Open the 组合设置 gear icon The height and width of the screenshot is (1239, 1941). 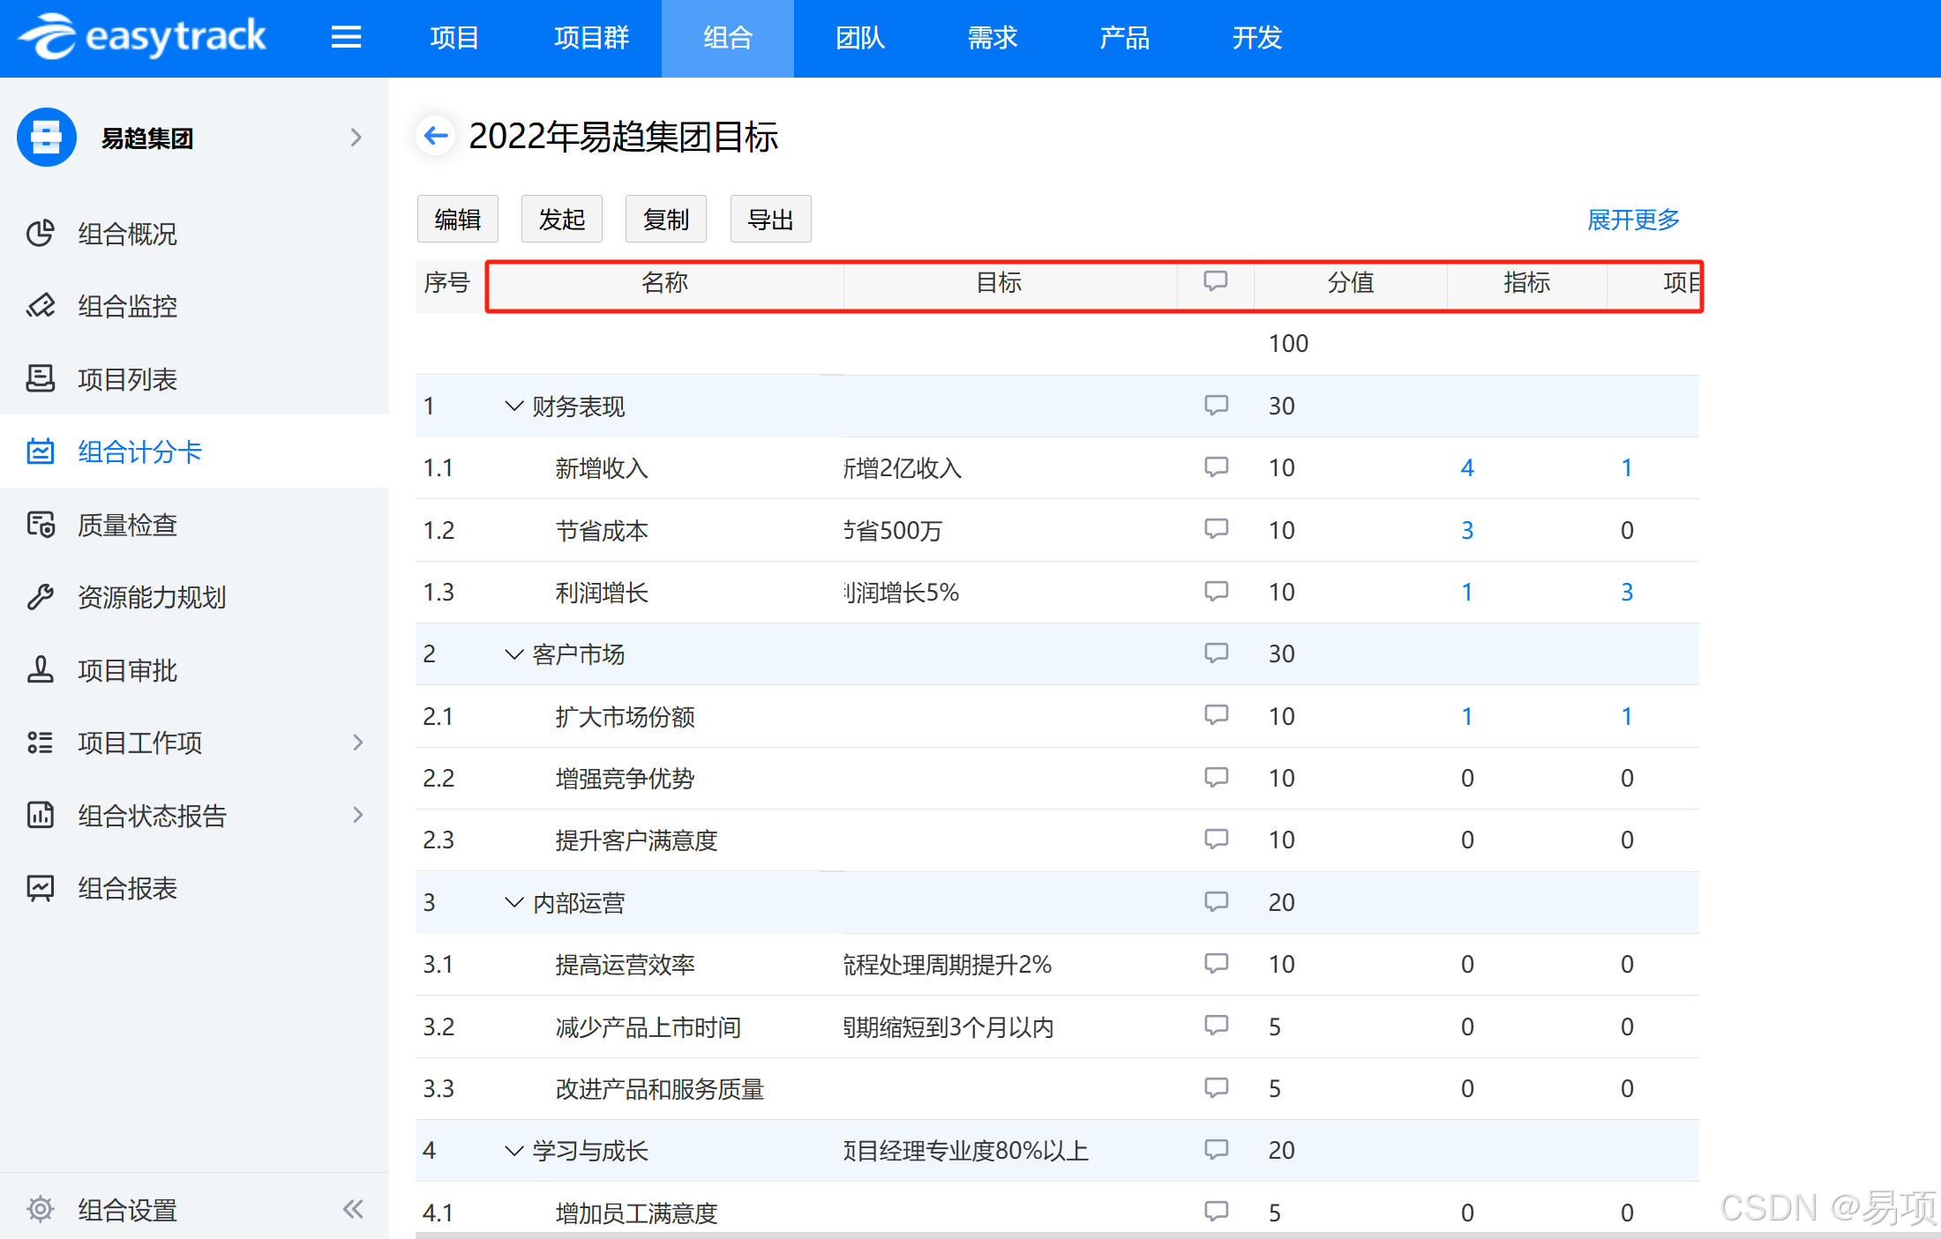[41, 1209]
